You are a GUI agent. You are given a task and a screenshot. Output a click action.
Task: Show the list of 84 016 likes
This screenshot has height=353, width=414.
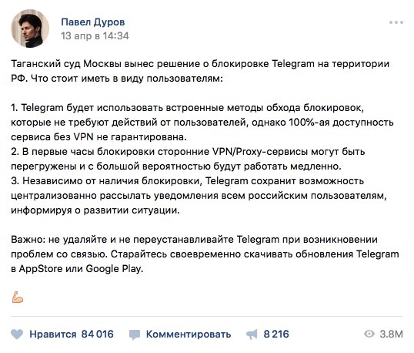click(x=98, y=335)
